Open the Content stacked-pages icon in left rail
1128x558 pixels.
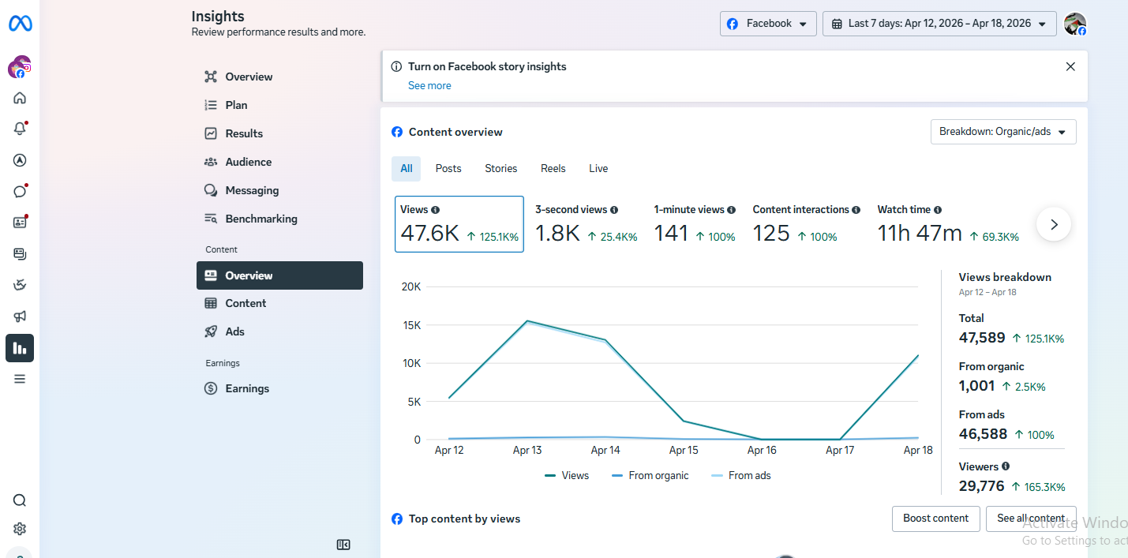(20, 253)
